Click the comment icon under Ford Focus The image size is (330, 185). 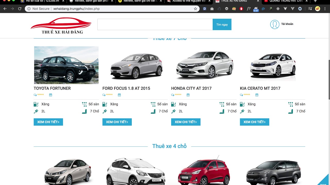click(x=104, y=95)
